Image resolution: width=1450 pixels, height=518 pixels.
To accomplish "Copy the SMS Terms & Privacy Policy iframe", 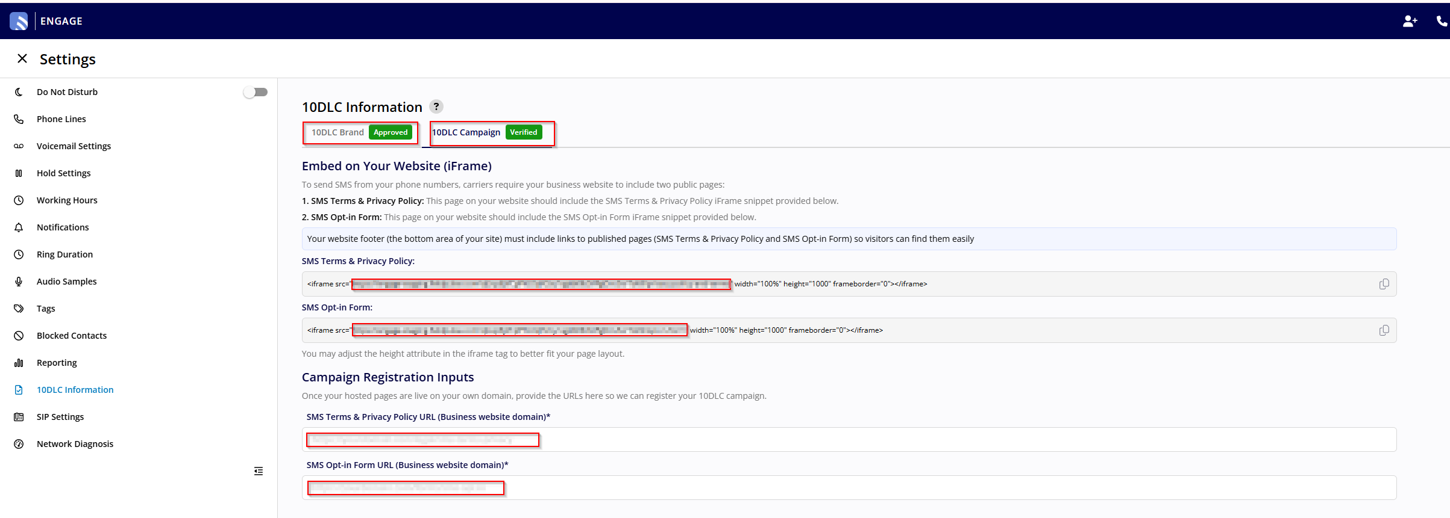I will point(1384,284).
